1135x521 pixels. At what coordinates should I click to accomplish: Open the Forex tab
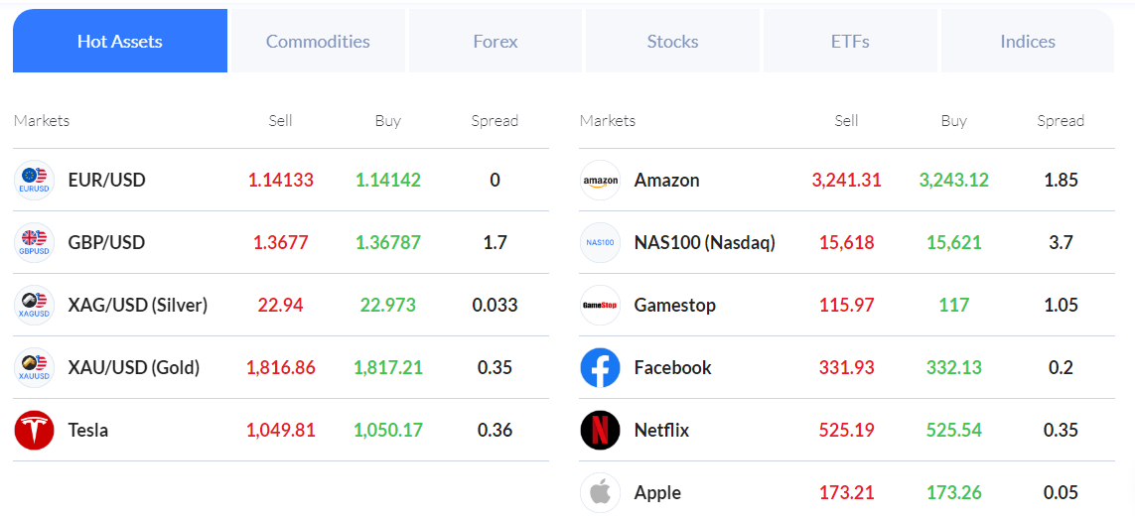pyautogui.click(x=496, y=42)
